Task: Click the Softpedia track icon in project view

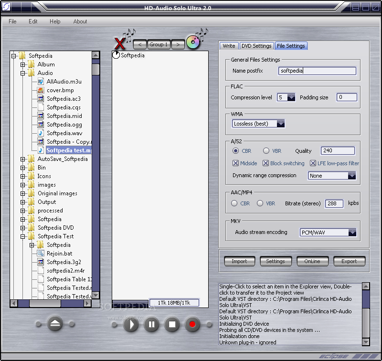Action: click(116, 55)
